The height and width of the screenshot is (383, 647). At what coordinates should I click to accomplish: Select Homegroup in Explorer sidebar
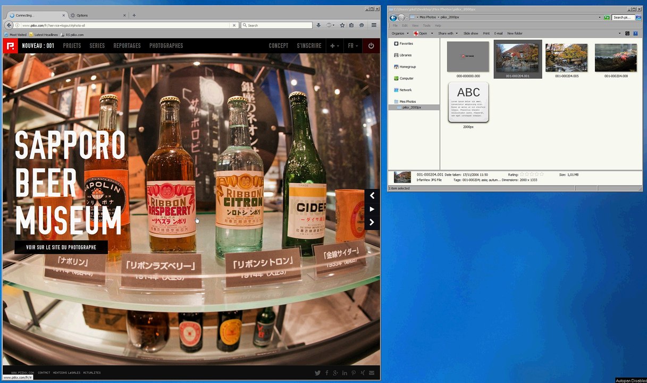(x=405, y=67)
